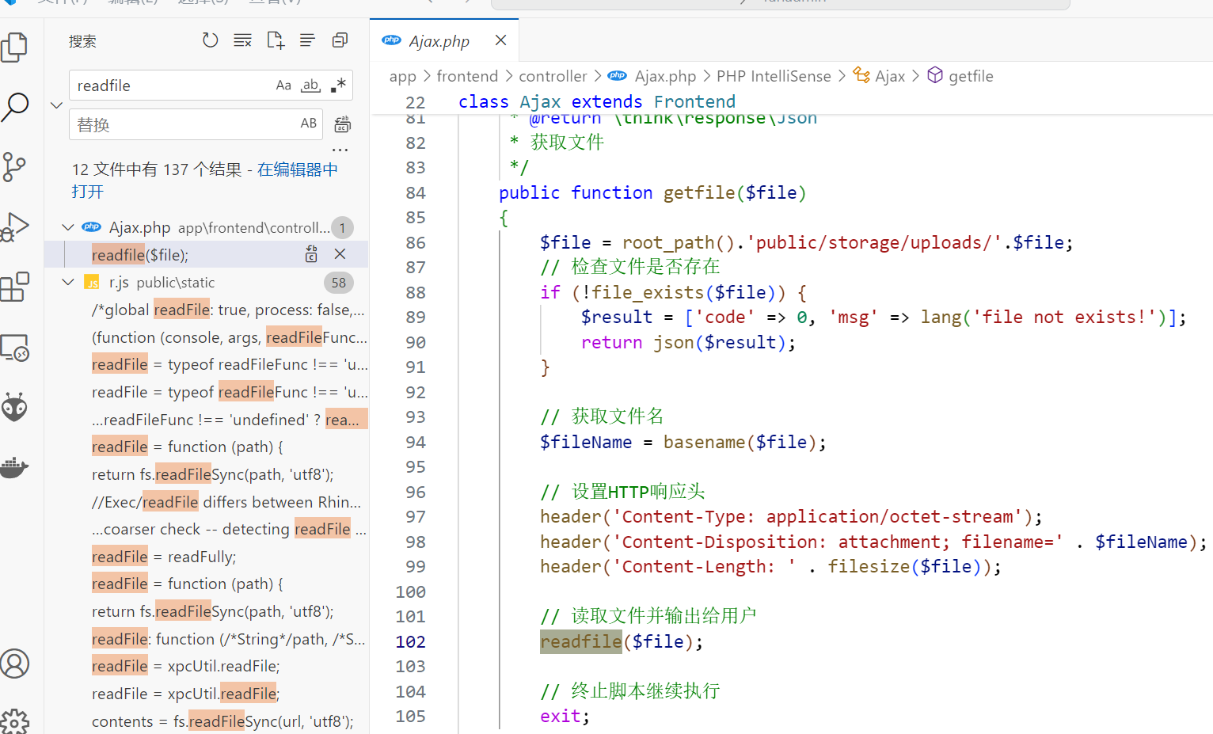1213x734 pixels.
Task: Click line number 84 in gutter
Action: click(x=415, y=192)
